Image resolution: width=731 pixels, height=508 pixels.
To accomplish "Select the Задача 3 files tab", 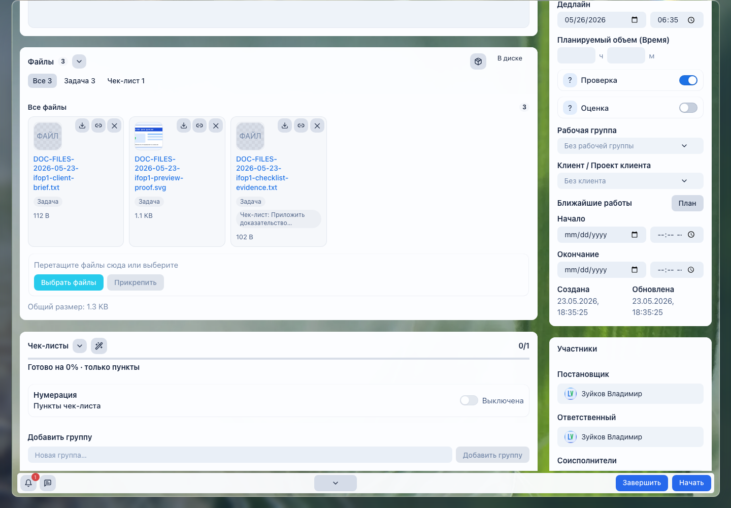I will click(x=80, y=81).
